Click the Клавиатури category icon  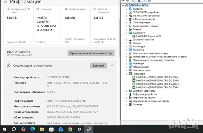click(x=130, y=46)
